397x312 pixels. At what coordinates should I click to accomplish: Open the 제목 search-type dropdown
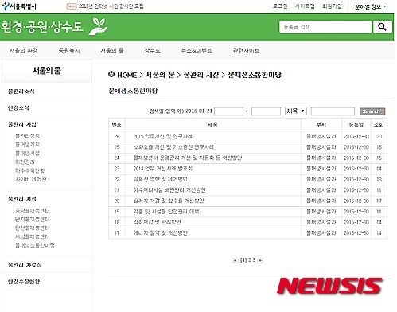[x=296, y=111]
